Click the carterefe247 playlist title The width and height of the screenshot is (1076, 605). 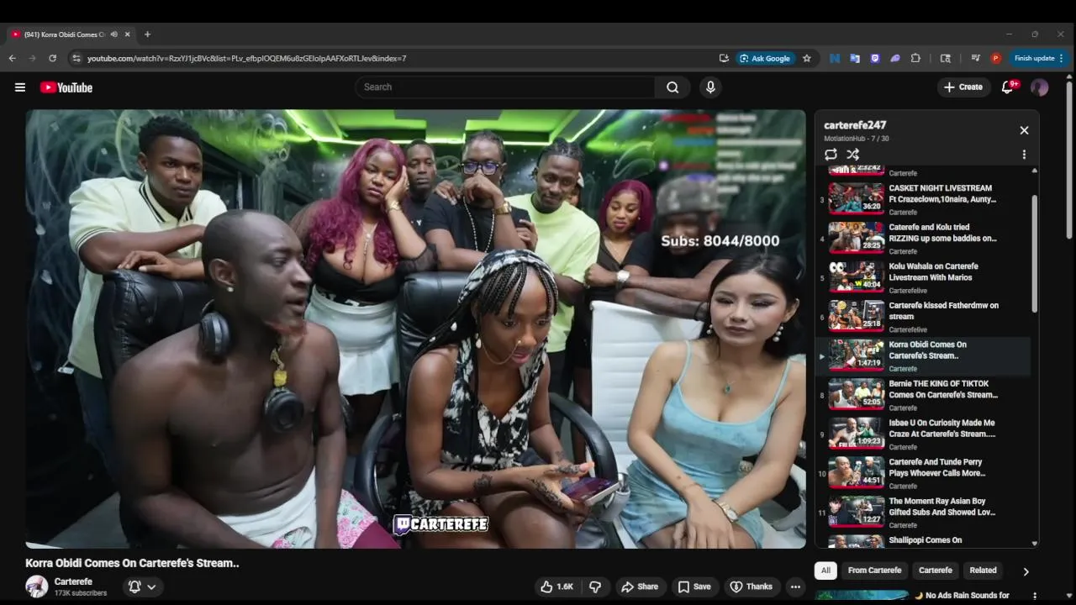(x=855, y=125)
